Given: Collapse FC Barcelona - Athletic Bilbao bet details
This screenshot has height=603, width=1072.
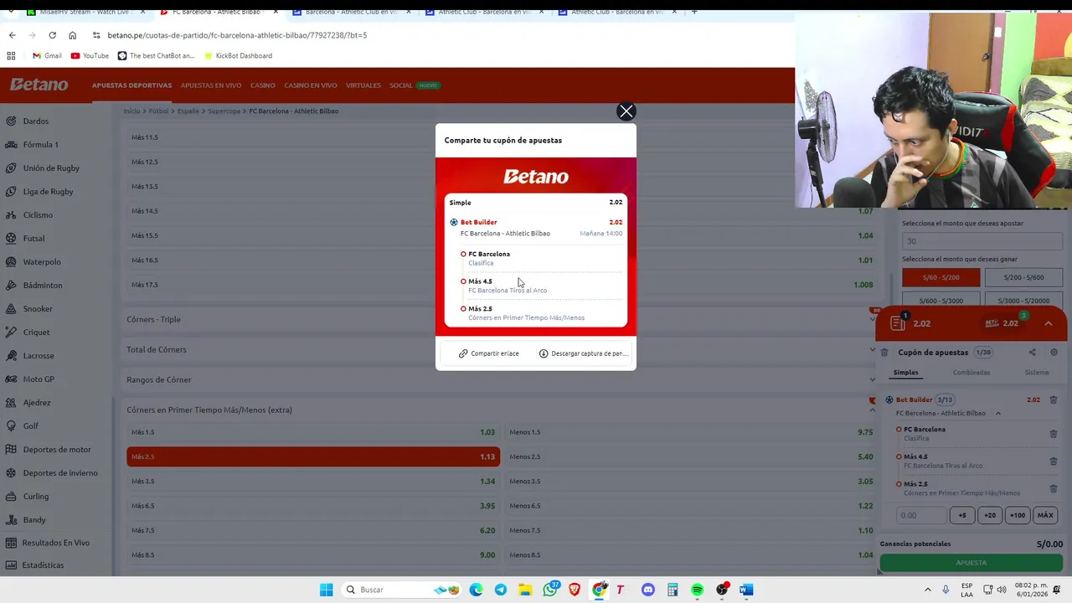Looking at the screenshot, I should (997, 413).
